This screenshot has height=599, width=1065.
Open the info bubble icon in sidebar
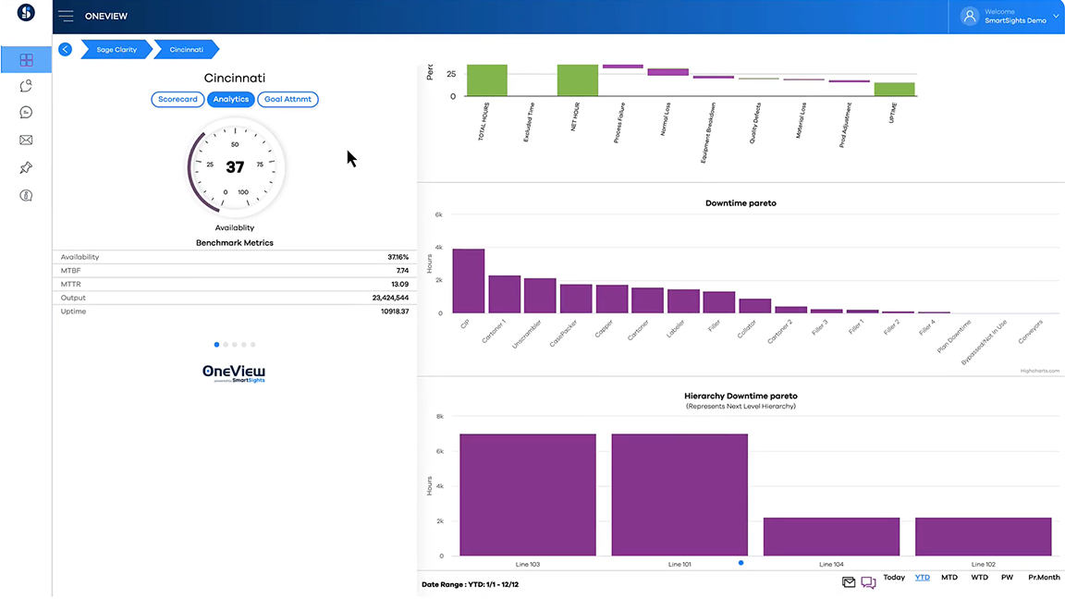[26, 195]
